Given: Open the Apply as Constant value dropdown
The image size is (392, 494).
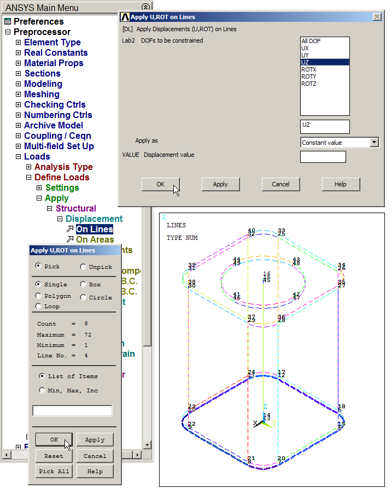Looking at the screenshot, I should 374,143.
